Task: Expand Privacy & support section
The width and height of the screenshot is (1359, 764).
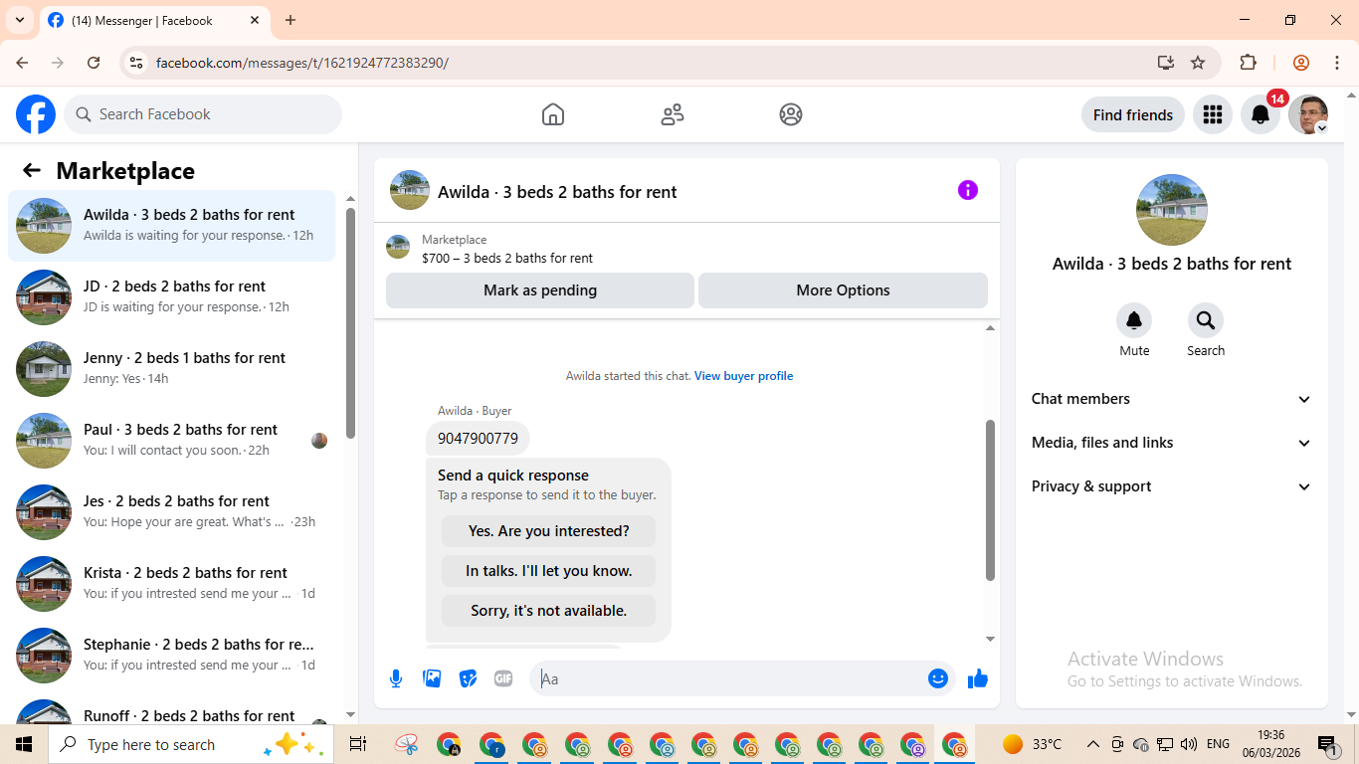Action: click(x=1172, y=486)
